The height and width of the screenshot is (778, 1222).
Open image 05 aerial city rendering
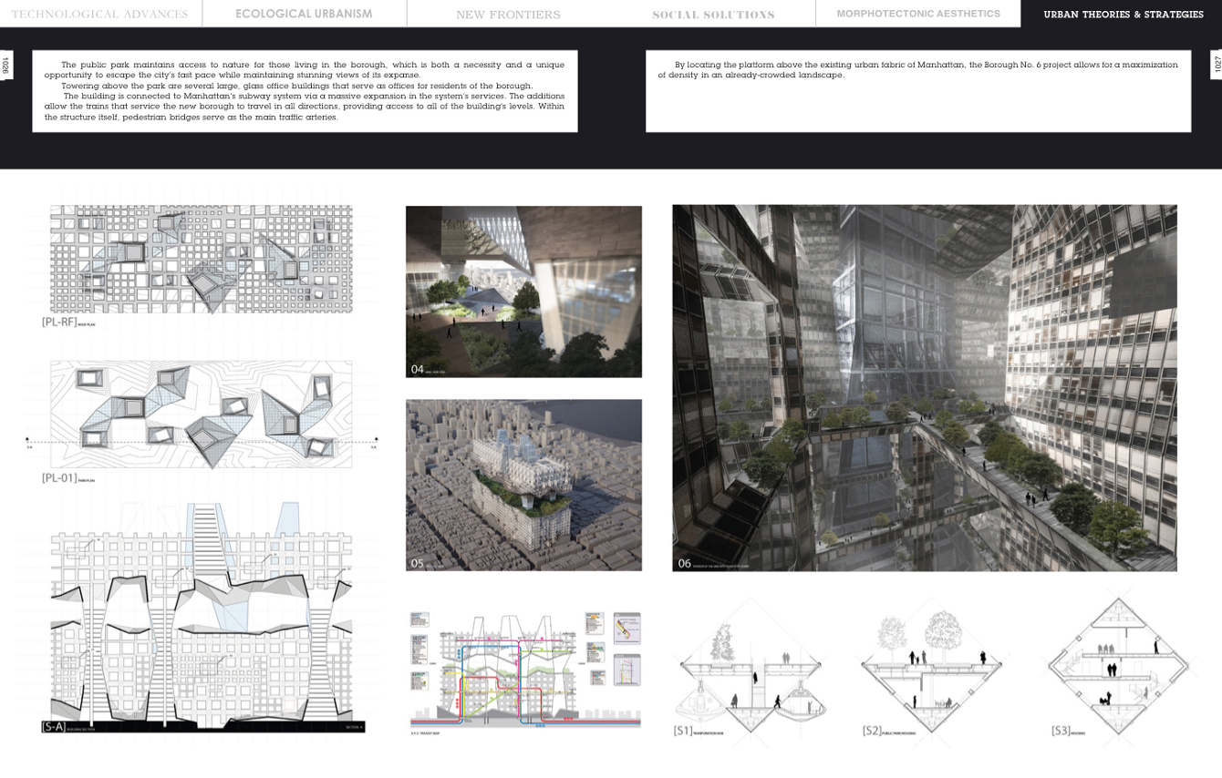click(523, 485)
